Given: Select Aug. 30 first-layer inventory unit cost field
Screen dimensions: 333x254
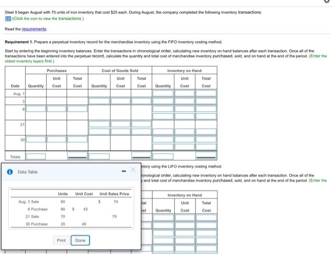Looking at the screenshot, I should [185, 139].
